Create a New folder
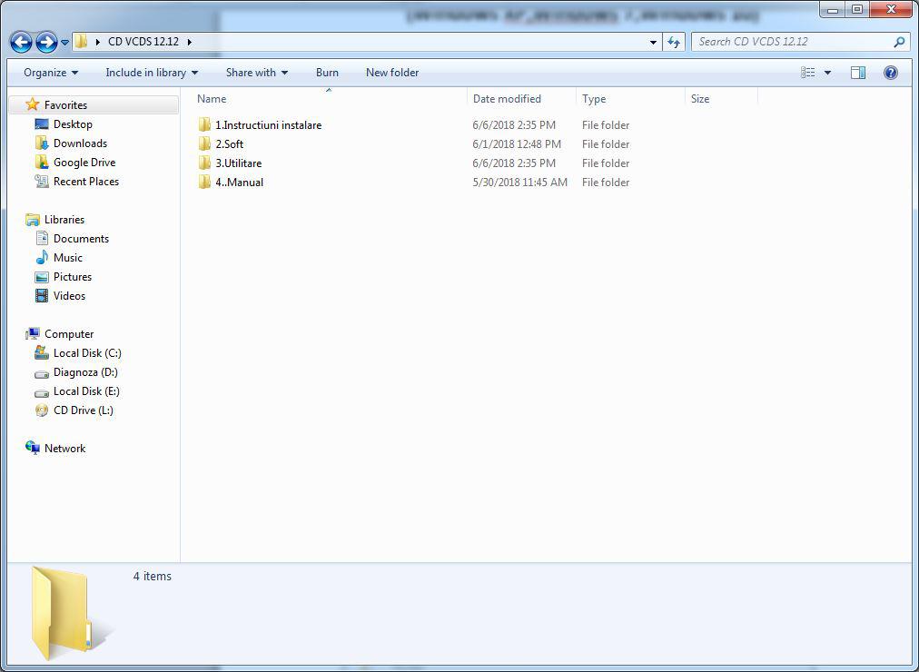The width and height of the screenshot is (919, 672). tap(392, 73)
